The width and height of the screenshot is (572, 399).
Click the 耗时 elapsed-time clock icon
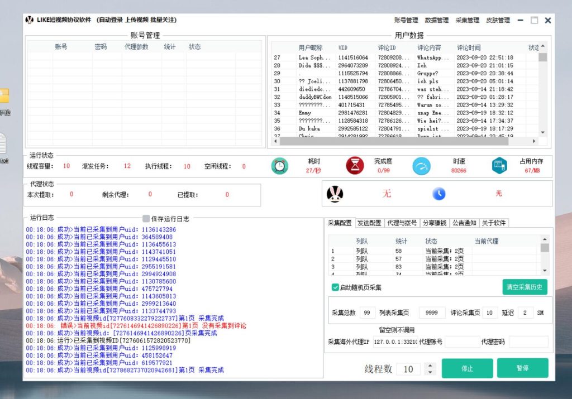pos(279,166)
